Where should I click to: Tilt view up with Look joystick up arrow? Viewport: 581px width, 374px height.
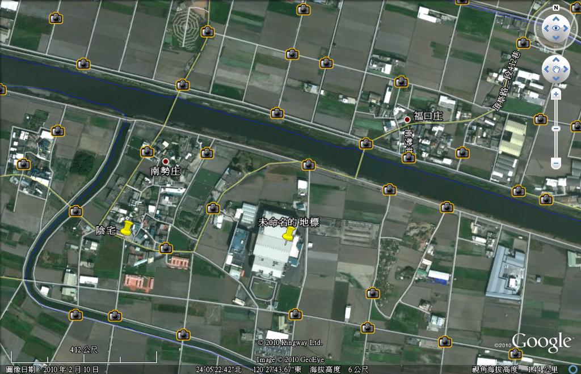(556, 19)
